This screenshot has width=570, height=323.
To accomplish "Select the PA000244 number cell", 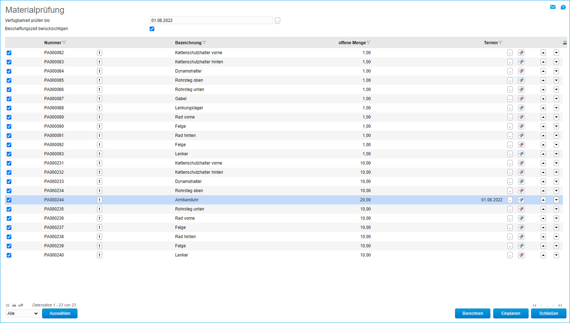I will 54,200.
